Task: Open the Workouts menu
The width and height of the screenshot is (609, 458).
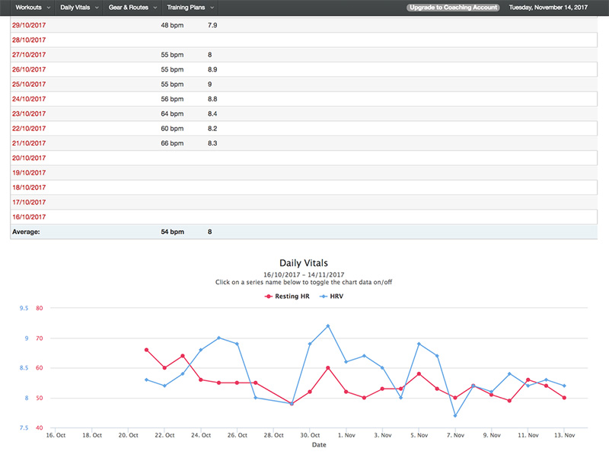Action: coord(33,8)
